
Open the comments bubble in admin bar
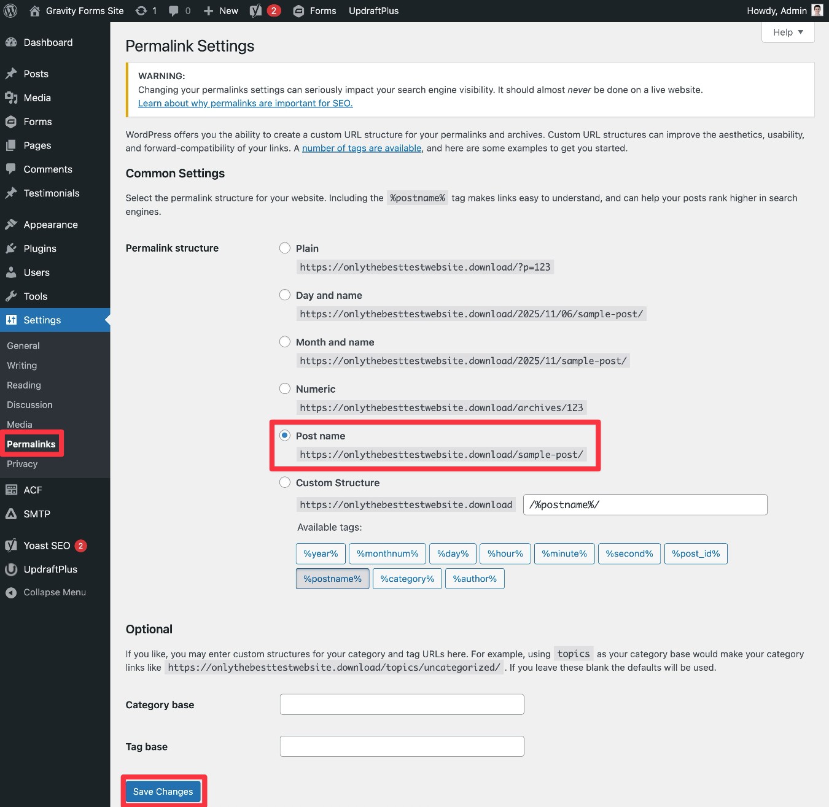point(178,10)
